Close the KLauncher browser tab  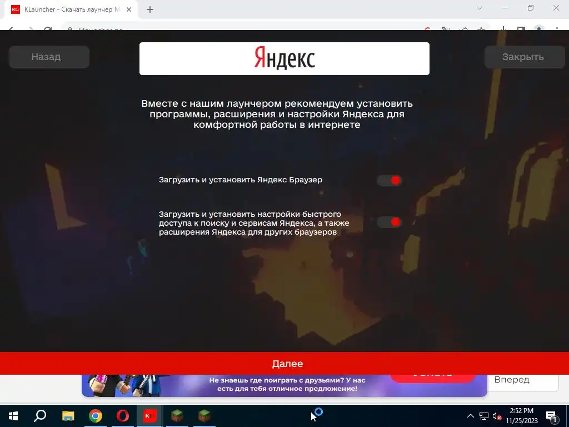point(129,9)
